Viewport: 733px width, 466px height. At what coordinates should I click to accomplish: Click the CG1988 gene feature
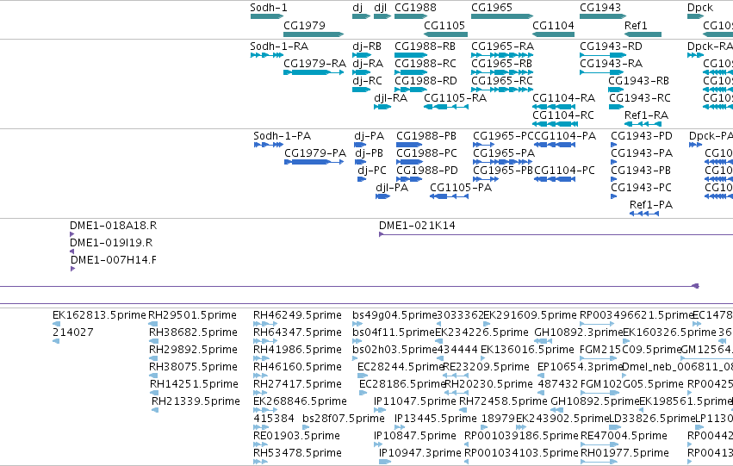coord(411,16)
